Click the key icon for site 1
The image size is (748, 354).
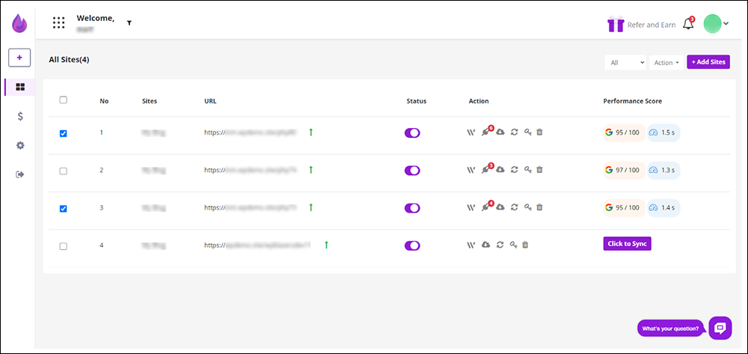pyautogui.click(x=527, y=132)
